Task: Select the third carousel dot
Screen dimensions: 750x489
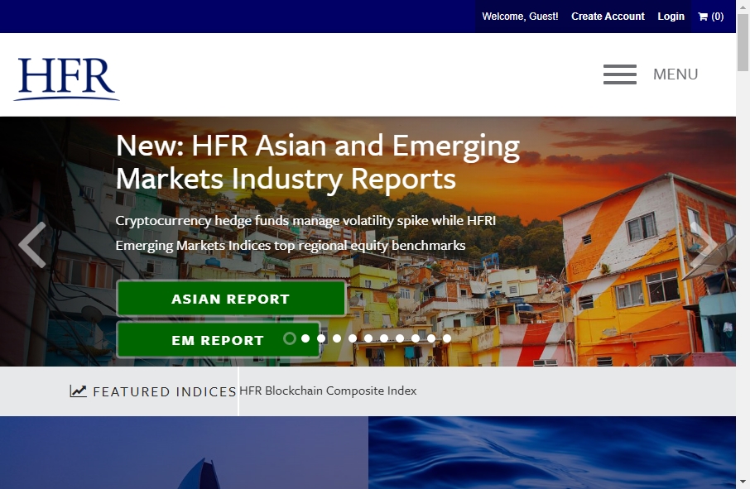Action: (x=321, y=338)
